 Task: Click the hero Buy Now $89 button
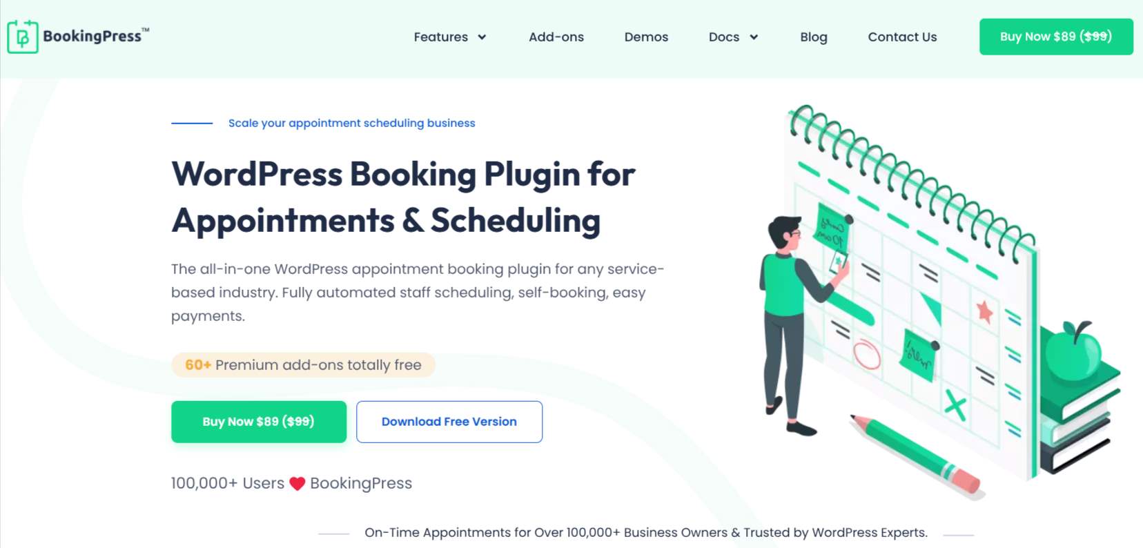(x=259, y=422)
